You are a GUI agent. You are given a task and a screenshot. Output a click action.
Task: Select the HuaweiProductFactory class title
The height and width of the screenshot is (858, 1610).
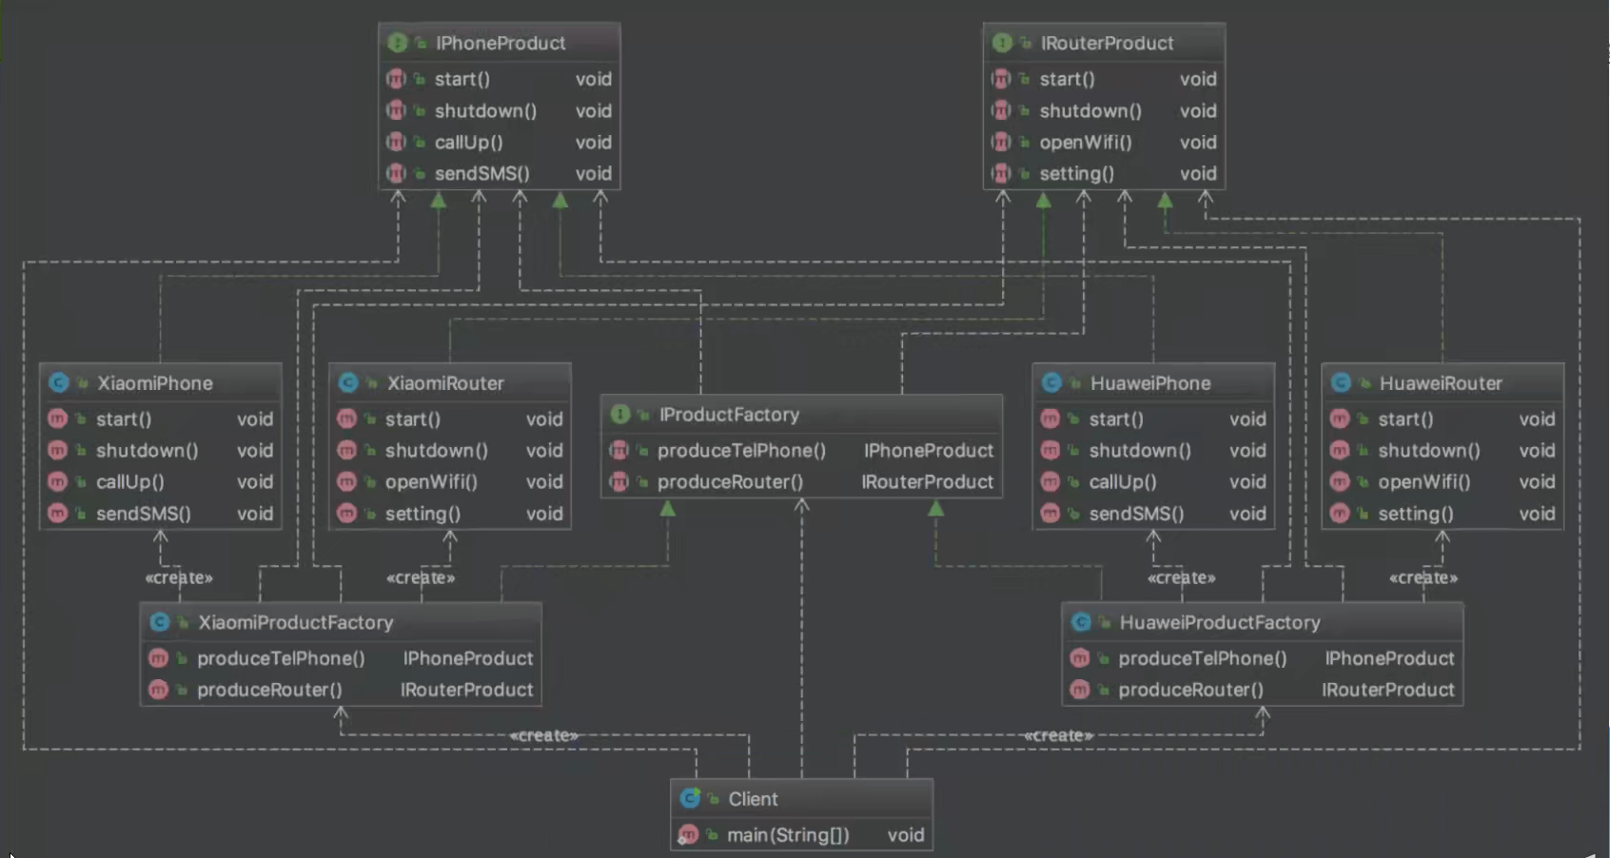pos(1220,622)
